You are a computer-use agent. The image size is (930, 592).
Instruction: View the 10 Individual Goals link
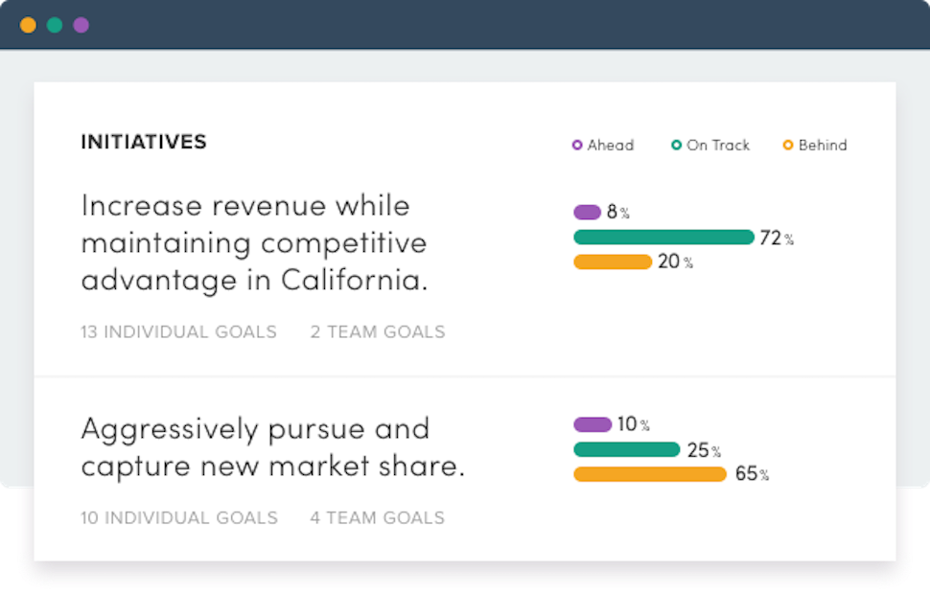179,518
